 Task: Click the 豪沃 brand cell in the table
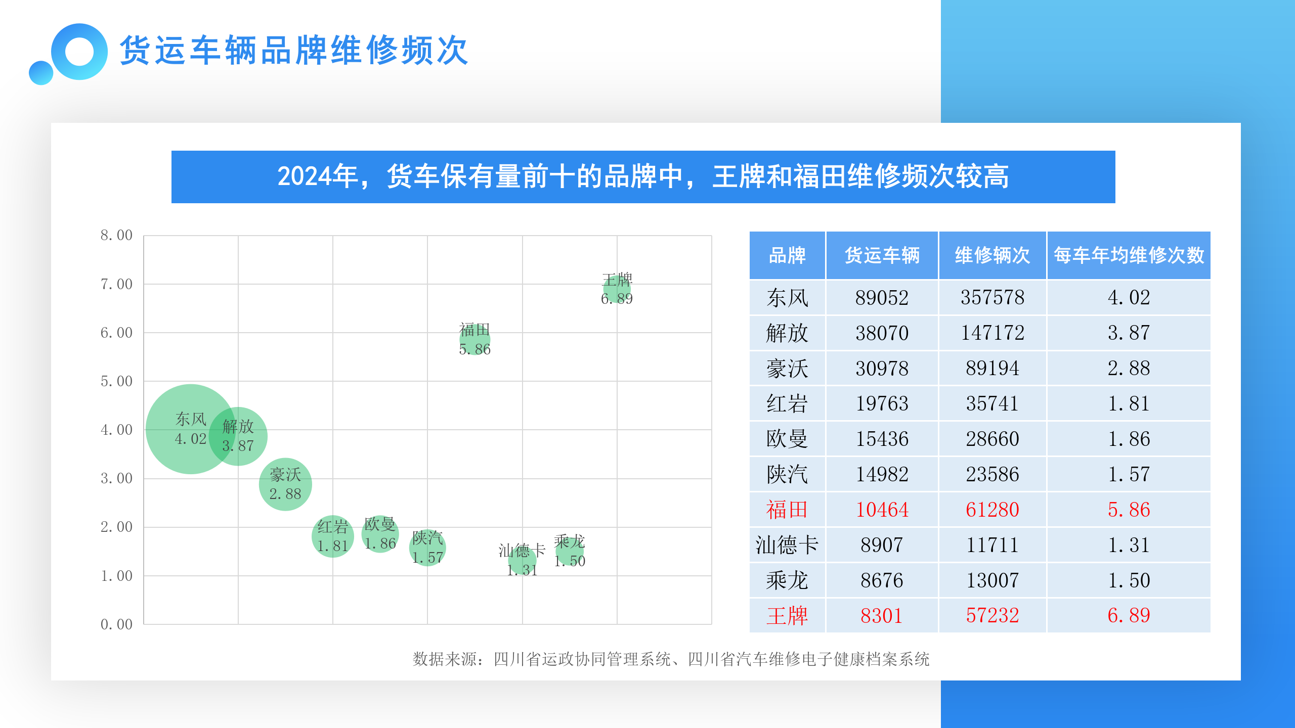point(787,369)
